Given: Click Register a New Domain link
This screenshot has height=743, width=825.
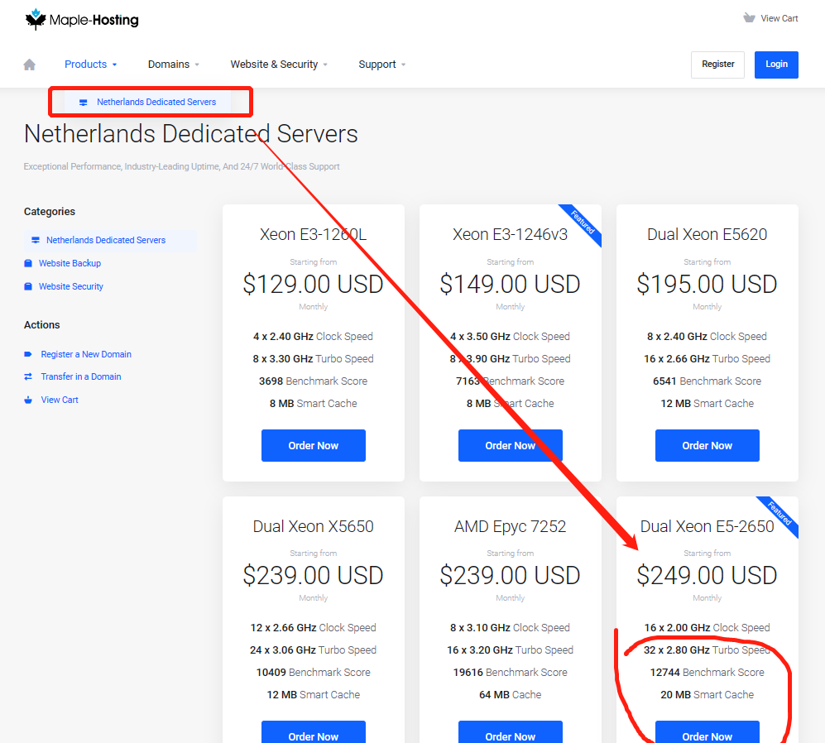Looking at the screenshot, I should coord(86,354).
